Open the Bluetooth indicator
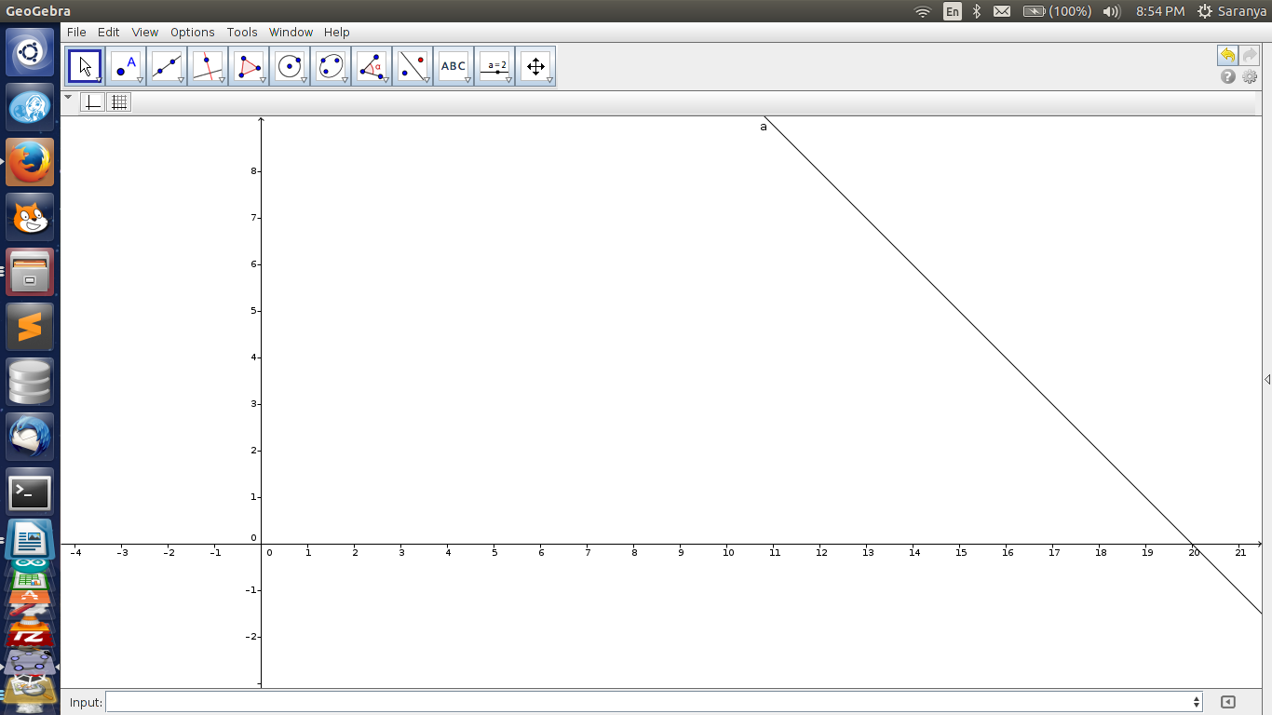 (x=977, y=11)
